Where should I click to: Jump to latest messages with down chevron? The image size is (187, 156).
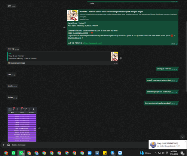[x=182, y=137]
